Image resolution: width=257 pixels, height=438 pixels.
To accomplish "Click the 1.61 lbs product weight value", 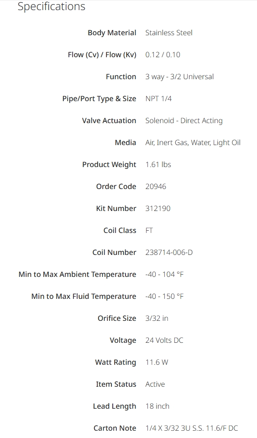I will point(158,164).
